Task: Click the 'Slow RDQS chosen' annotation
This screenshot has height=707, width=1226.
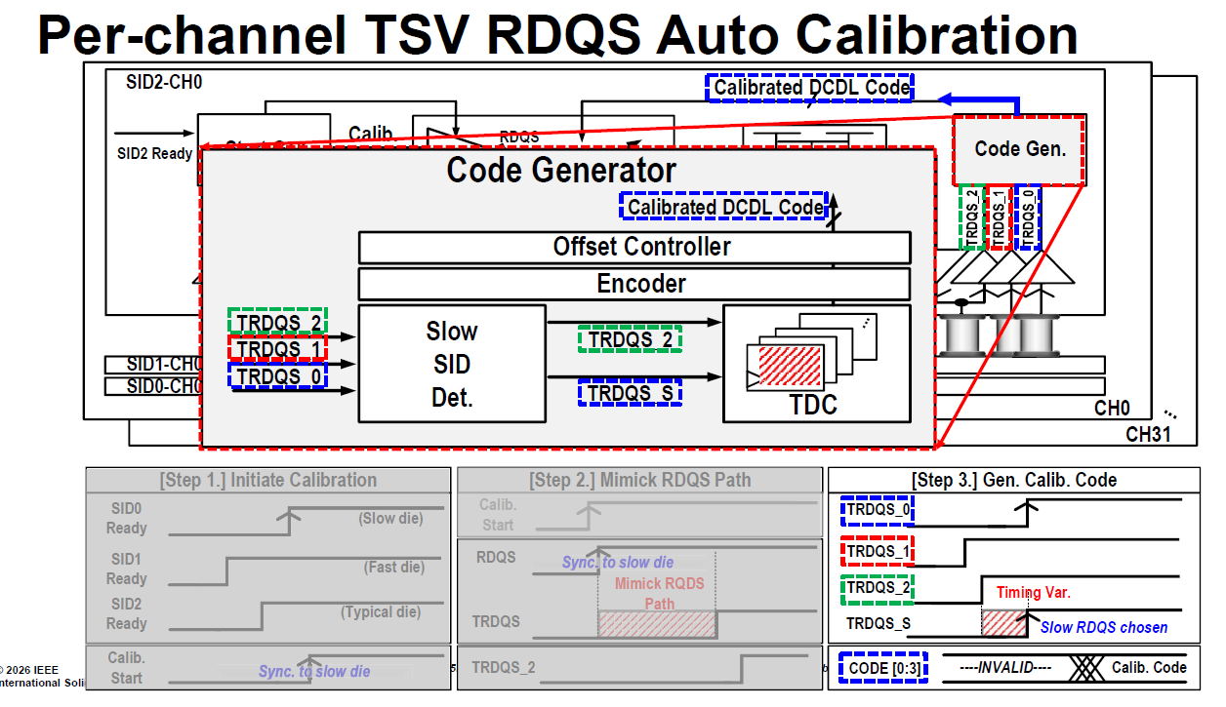Action: tap(1104, 627)
